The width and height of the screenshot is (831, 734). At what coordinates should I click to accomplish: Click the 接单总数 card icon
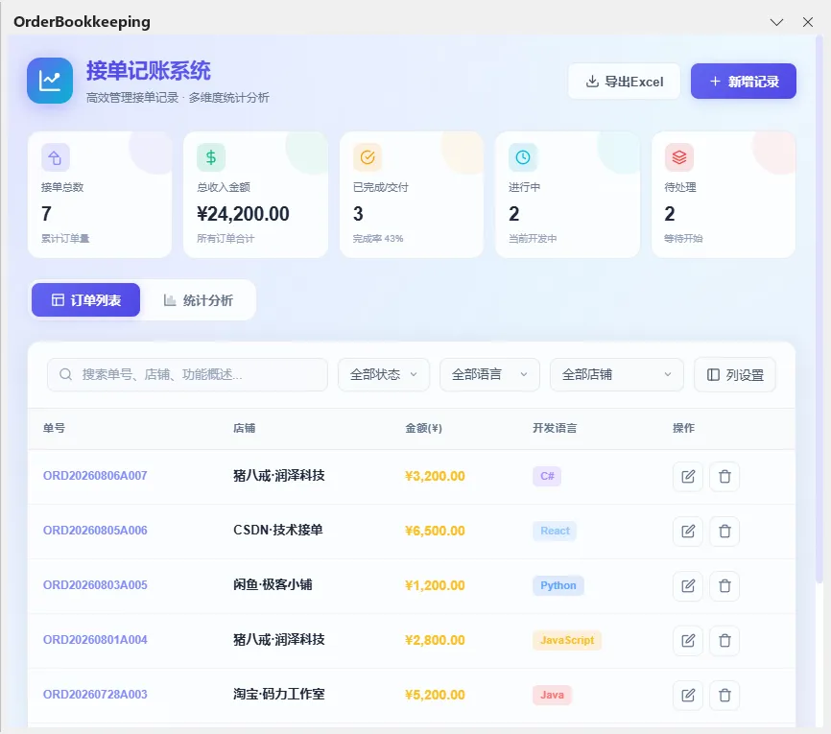(55, 157)
